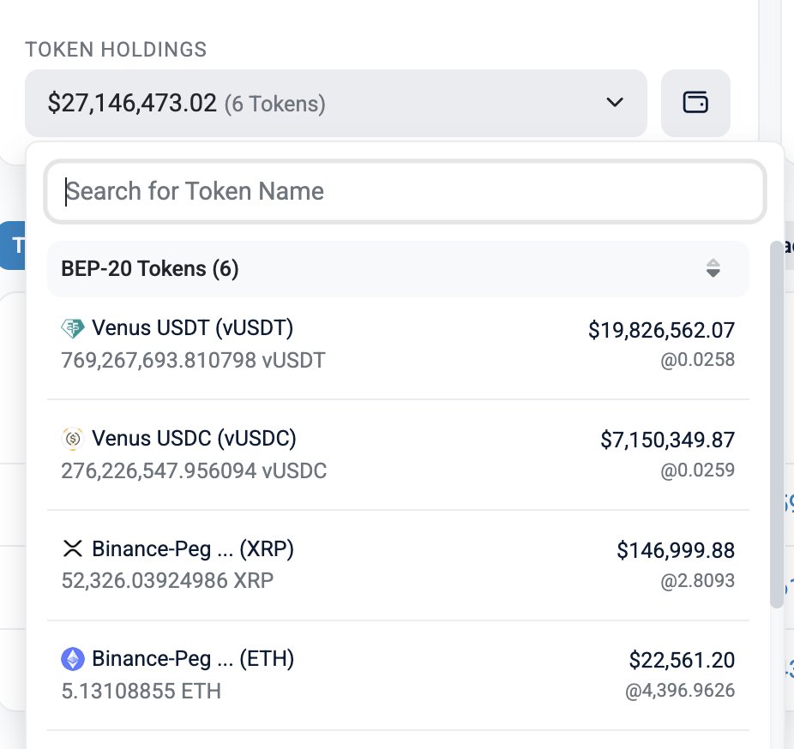Screen dimensions: 794x749
Task: Collapse token holdings dropdown chevron
Action: point(615,102)
